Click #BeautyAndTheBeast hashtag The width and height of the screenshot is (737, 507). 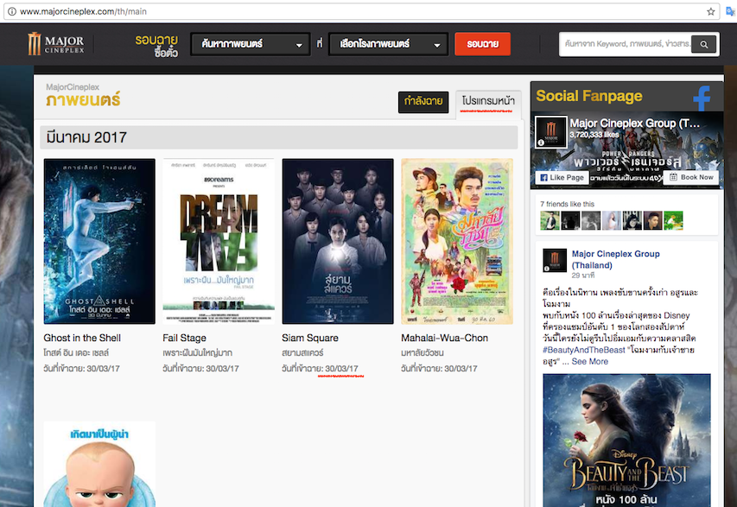[x=584, y=350]
